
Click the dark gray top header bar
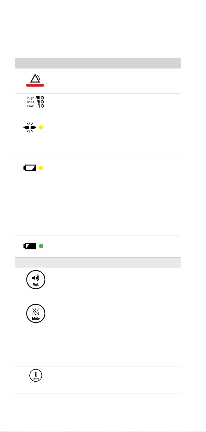98,63
